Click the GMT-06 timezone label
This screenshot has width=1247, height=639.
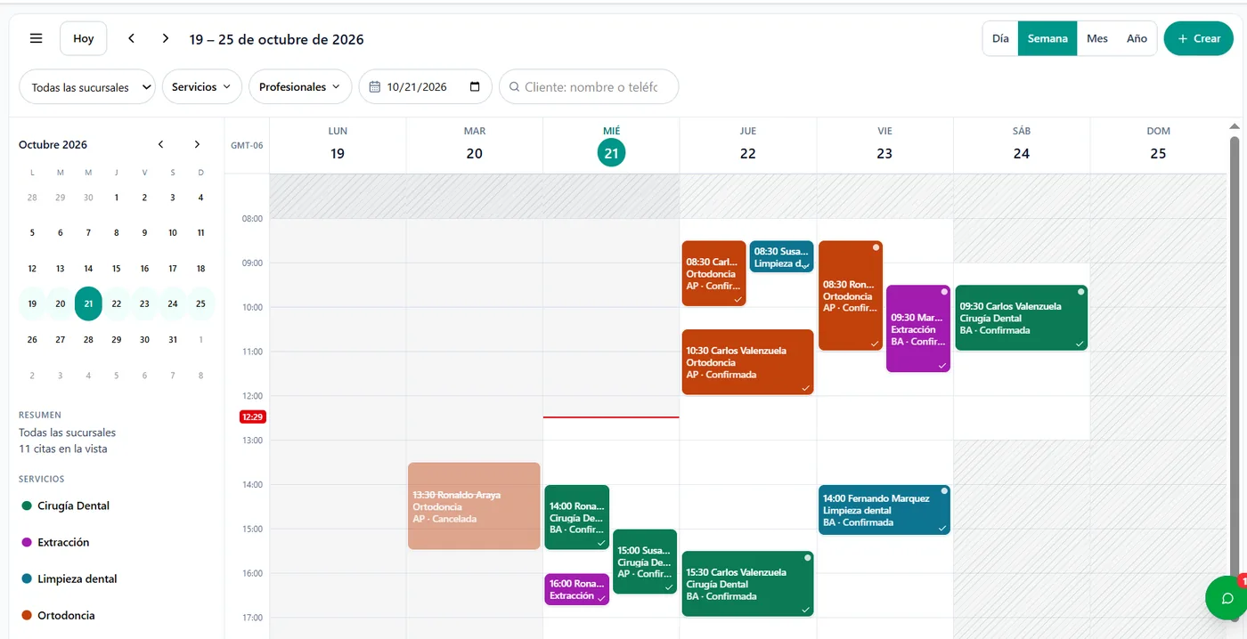247,145
